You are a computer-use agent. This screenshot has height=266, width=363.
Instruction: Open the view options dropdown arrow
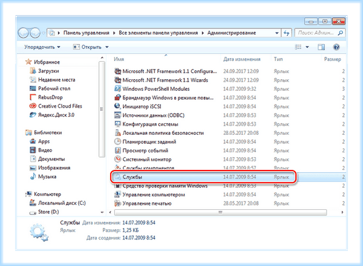click(x=307, y=47)
